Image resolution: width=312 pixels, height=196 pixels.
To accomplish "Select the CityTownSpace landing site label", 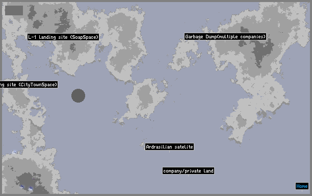I will pos(29,84).
